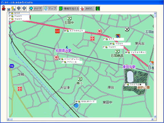Click the 石岡中 school marker icon

pyautogui.click(x=69, y=18)
